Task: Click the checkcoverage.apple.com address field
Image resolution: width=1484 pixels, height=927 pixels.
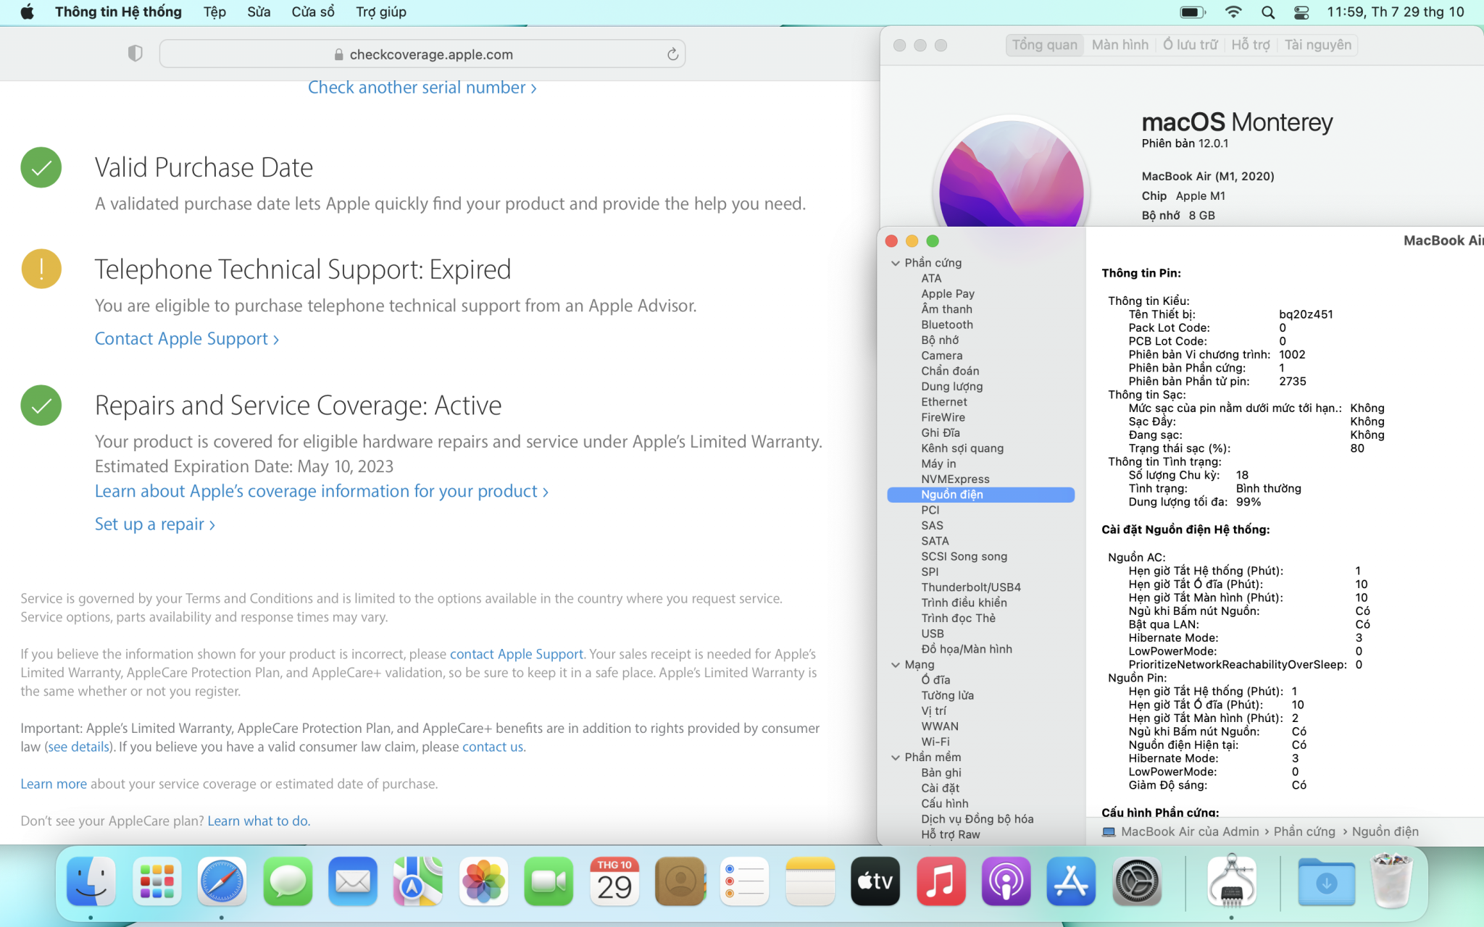Action: tap(430, 54)
